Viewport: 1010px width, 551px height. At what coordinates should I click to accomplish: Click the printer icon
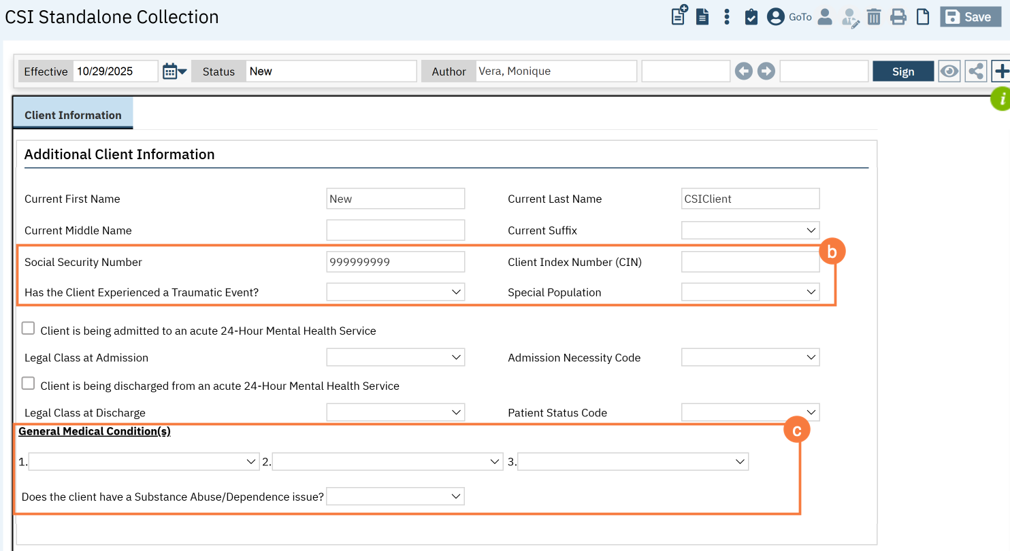898,17
